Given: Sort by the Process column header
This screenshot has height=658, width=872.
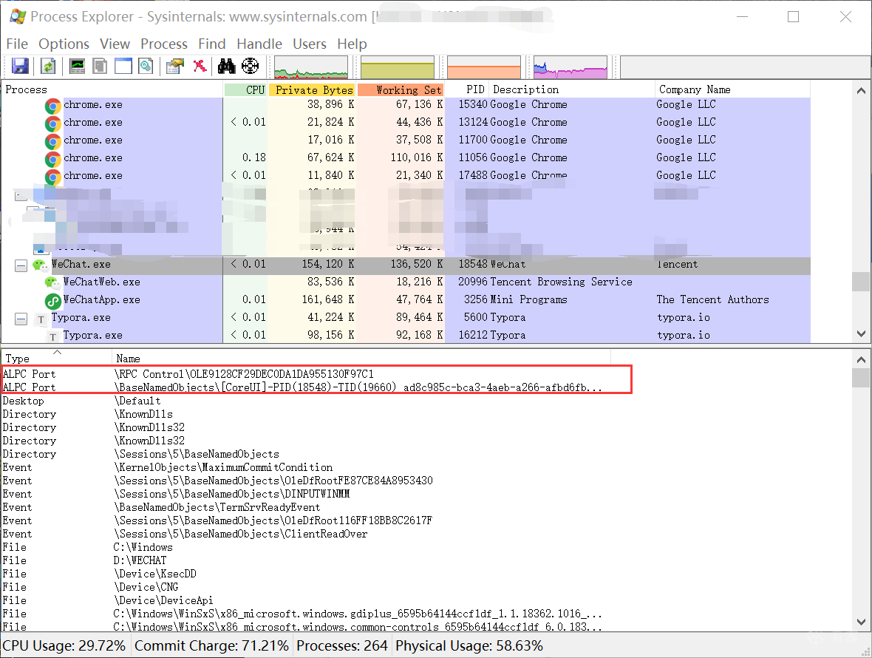Looking at the screenshot, I should pos(112,89).
